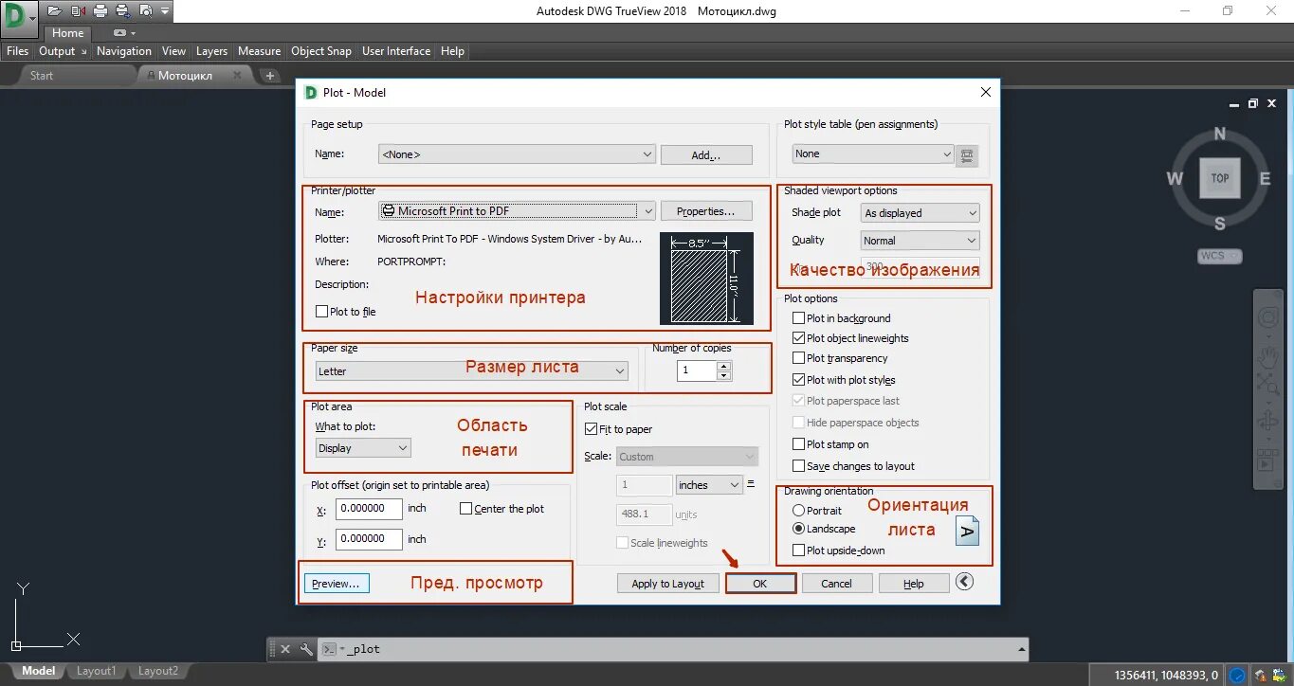Click the DWG Convert icon in quick access toolbar
Screen dimensions: 1294x686
77,10
